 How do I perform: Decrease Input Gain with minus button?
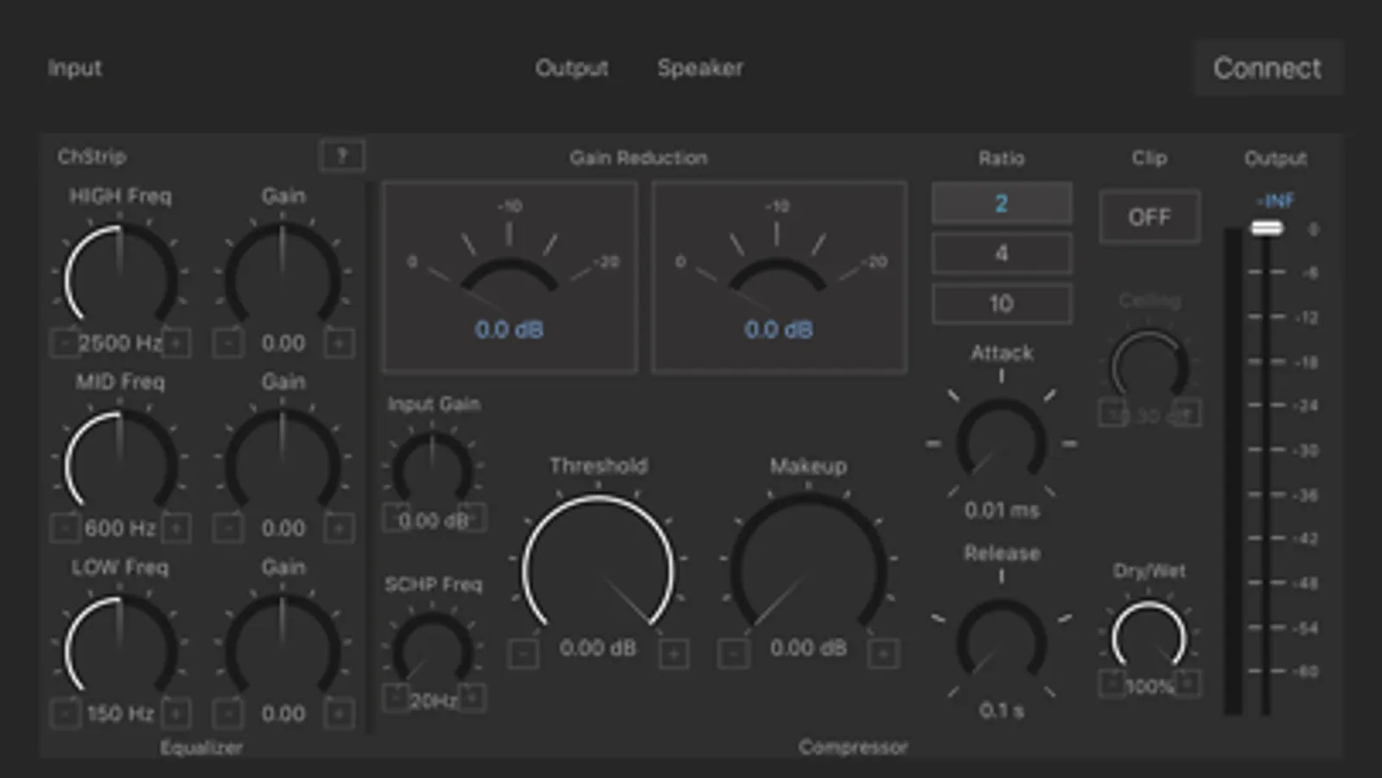[396, 517]
